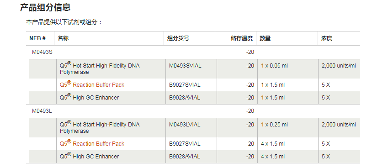This screenshot has width=372, height=168.
Task: Click the M0493S product number row
Action: click(193, 52)
